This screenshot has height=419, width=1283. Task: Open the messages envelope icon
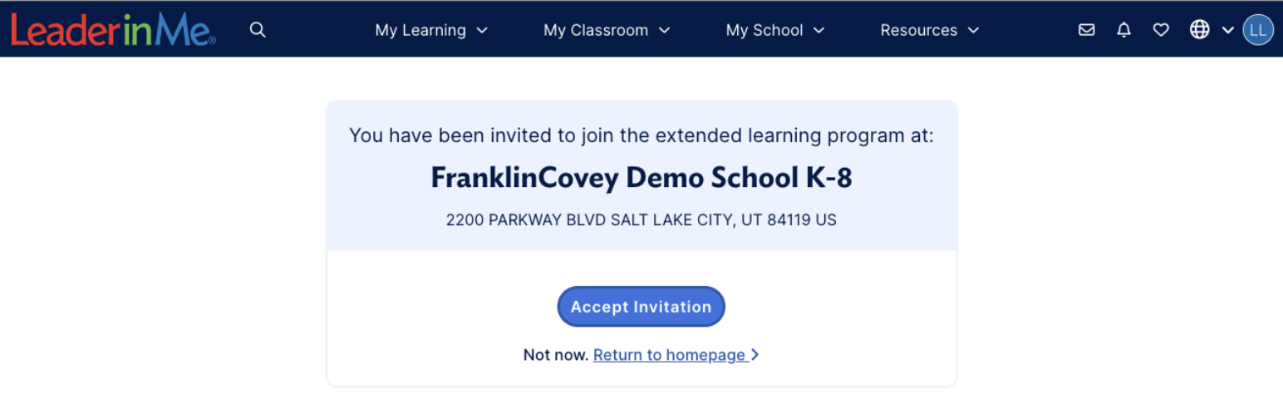(1086, 30)
